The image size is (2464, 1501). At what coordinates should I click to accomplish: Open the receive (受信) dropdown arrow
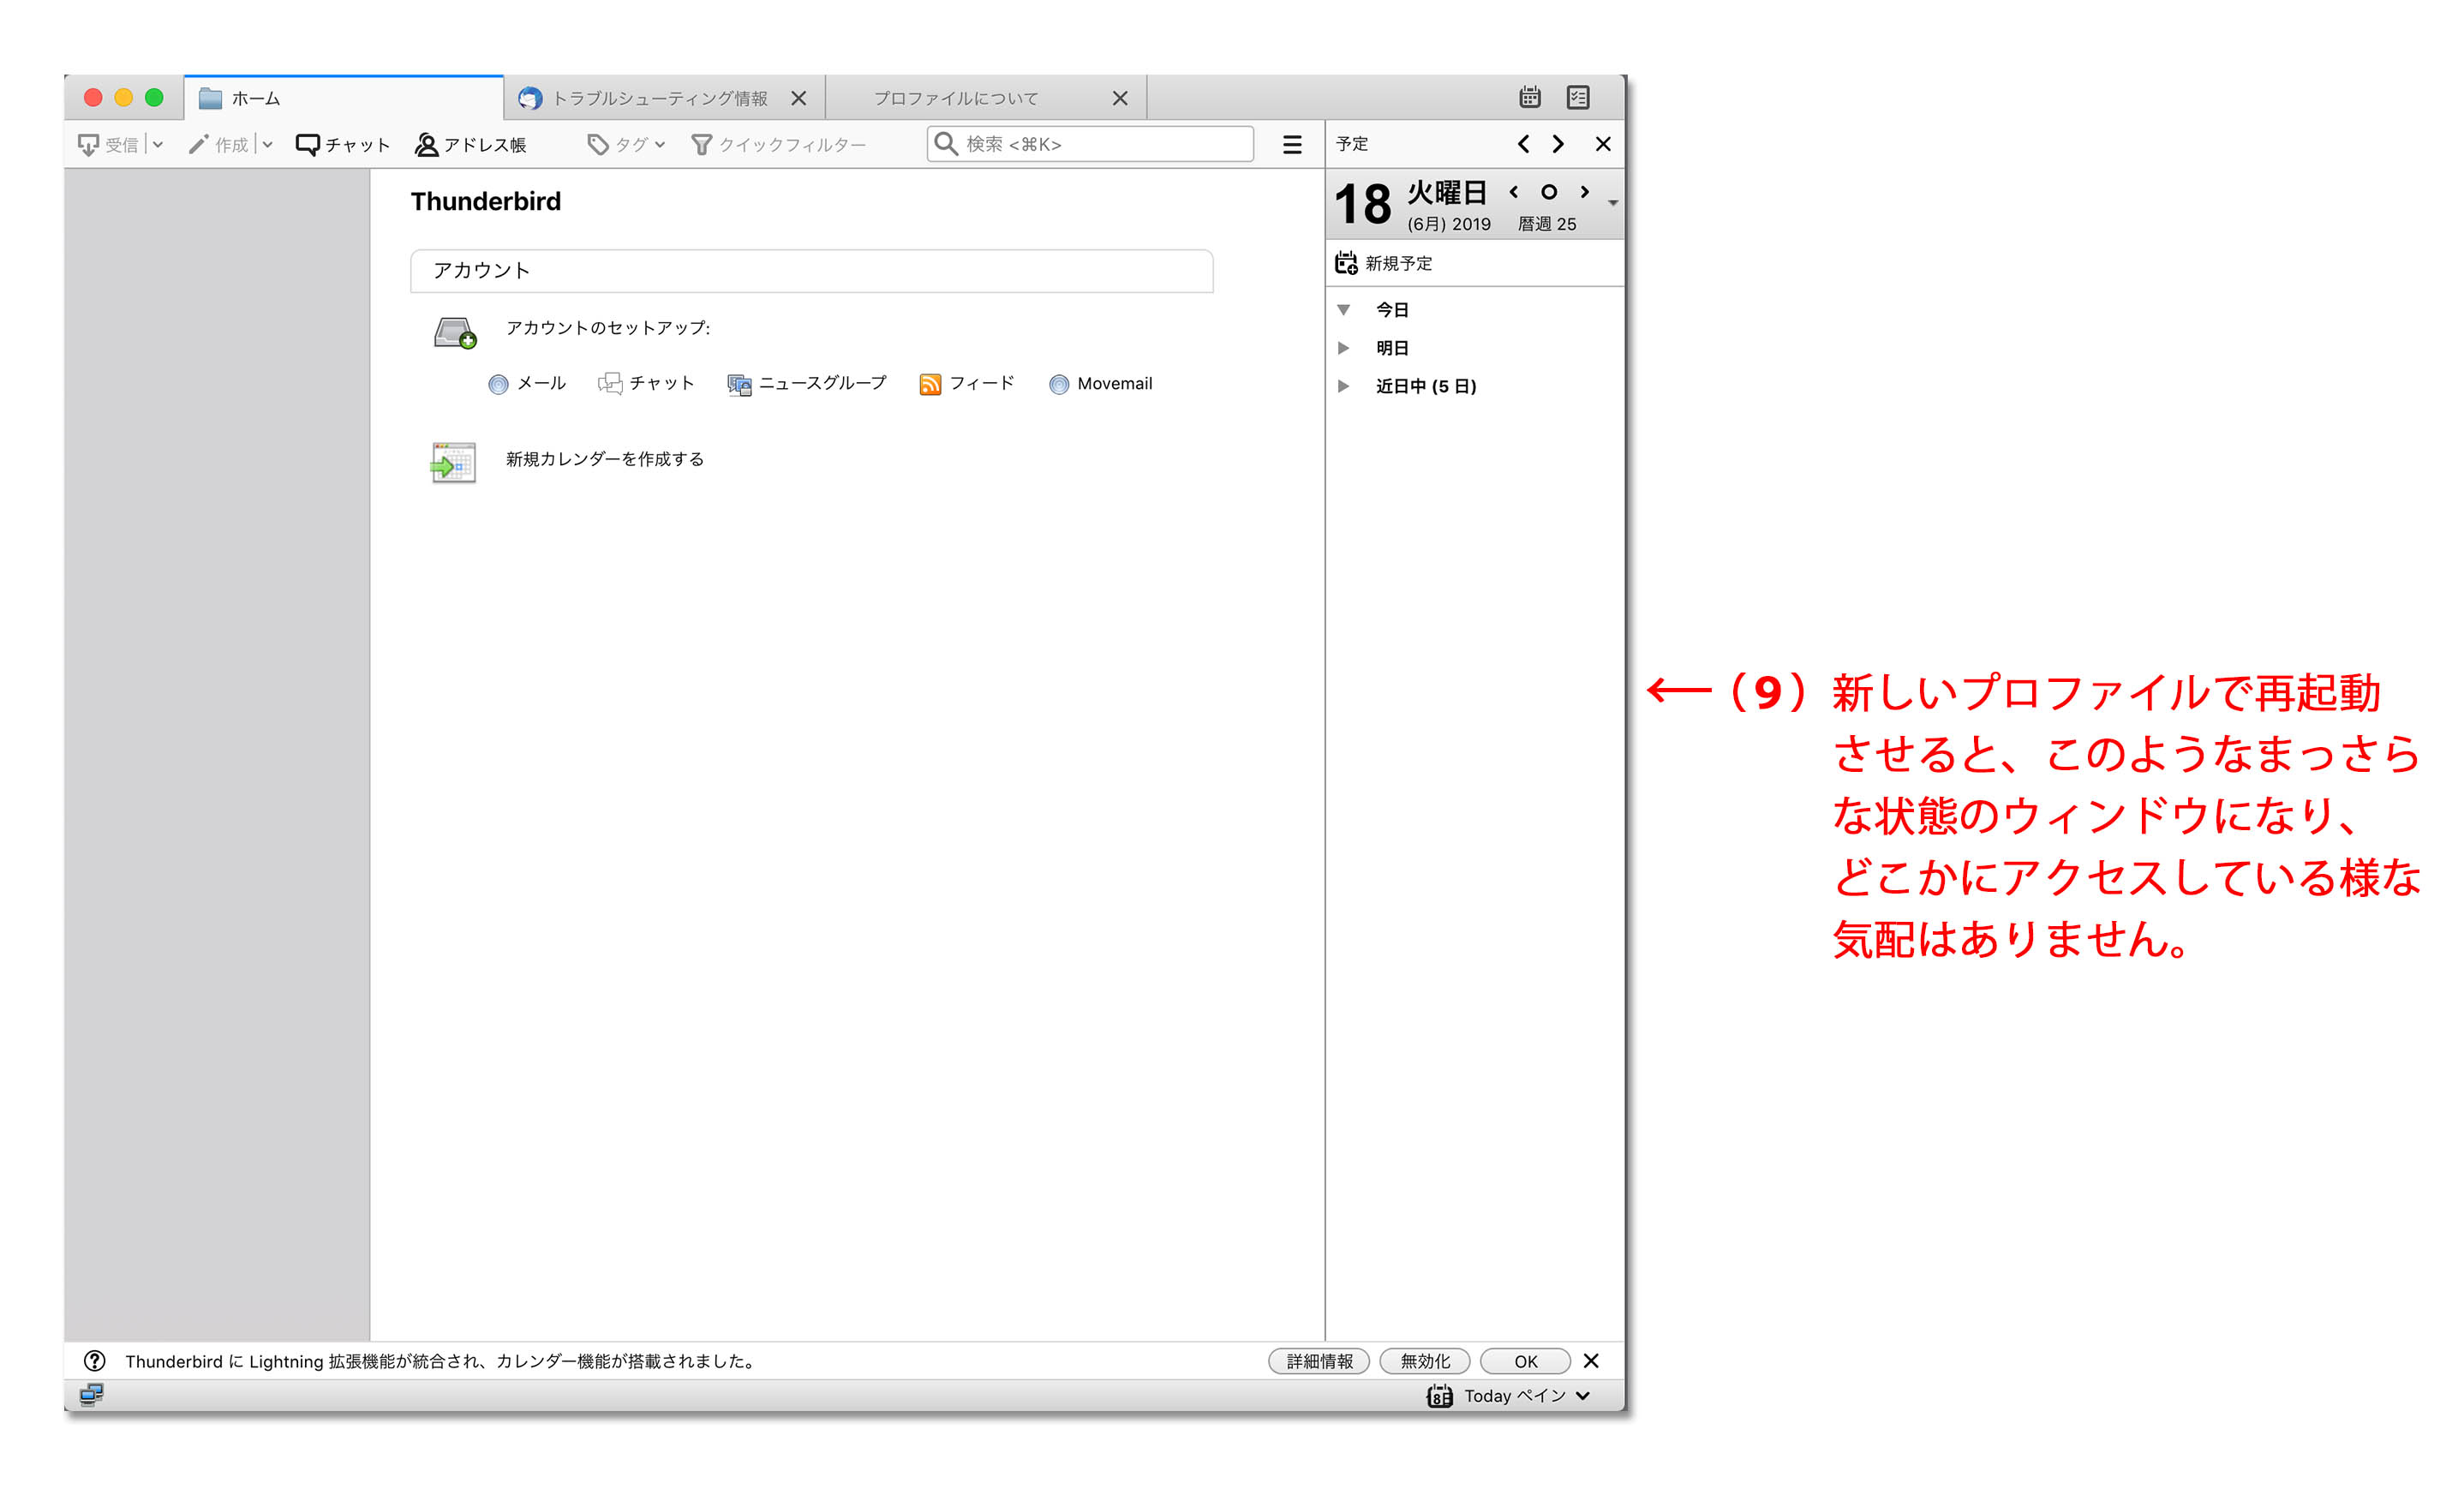pyautogui.click(x=158, y=145)
